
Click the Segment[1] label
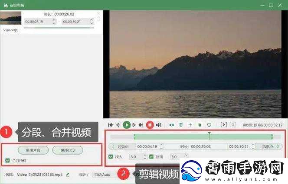pos(10,30)
